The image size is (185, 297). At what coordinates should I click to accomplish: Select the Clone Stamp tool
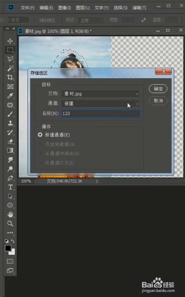pos(10,123)
